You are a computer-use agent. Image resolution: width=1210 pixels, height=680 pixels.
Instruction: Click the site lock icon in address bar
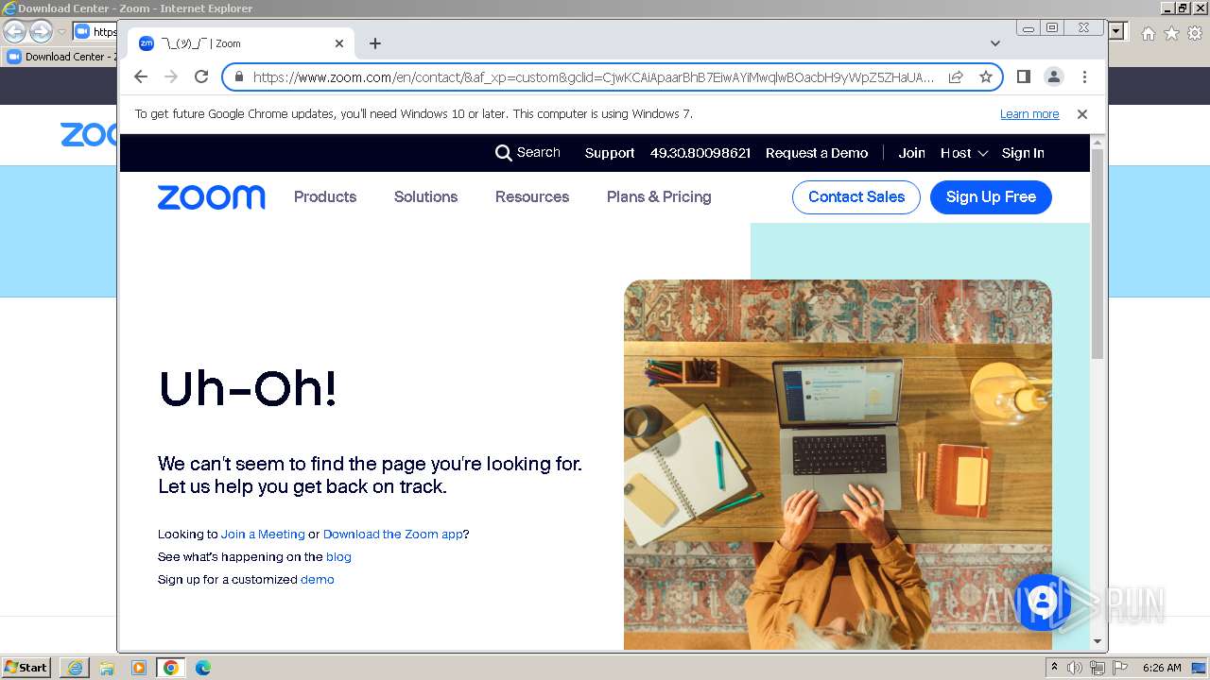pyautogui.click(x=238, y=77)
